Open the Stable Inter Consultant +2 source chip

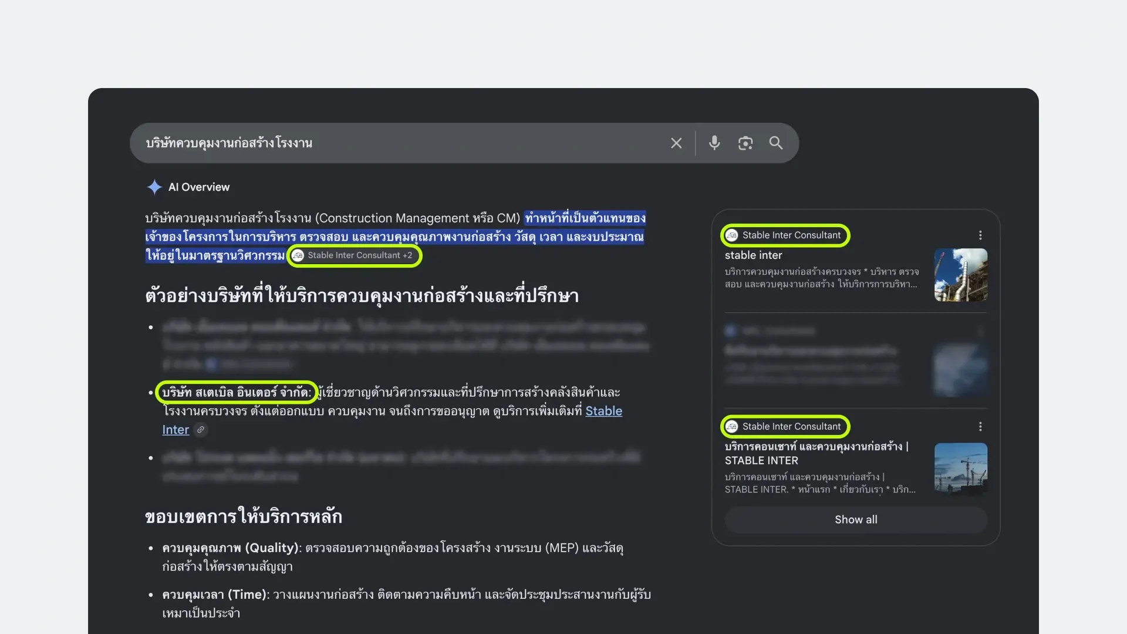(x=355, y=255)
